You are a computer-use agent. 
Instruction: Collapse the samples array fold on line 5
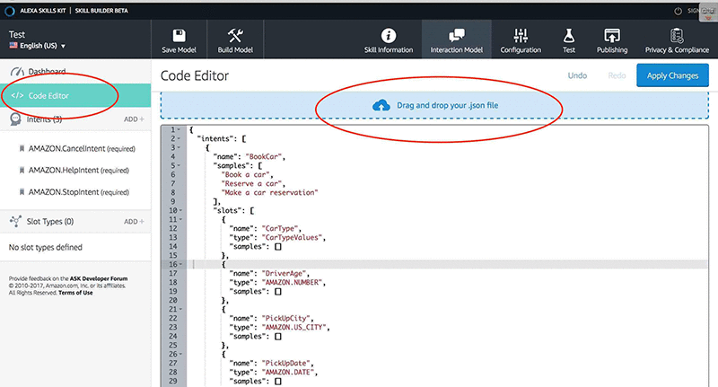point(179,166)
